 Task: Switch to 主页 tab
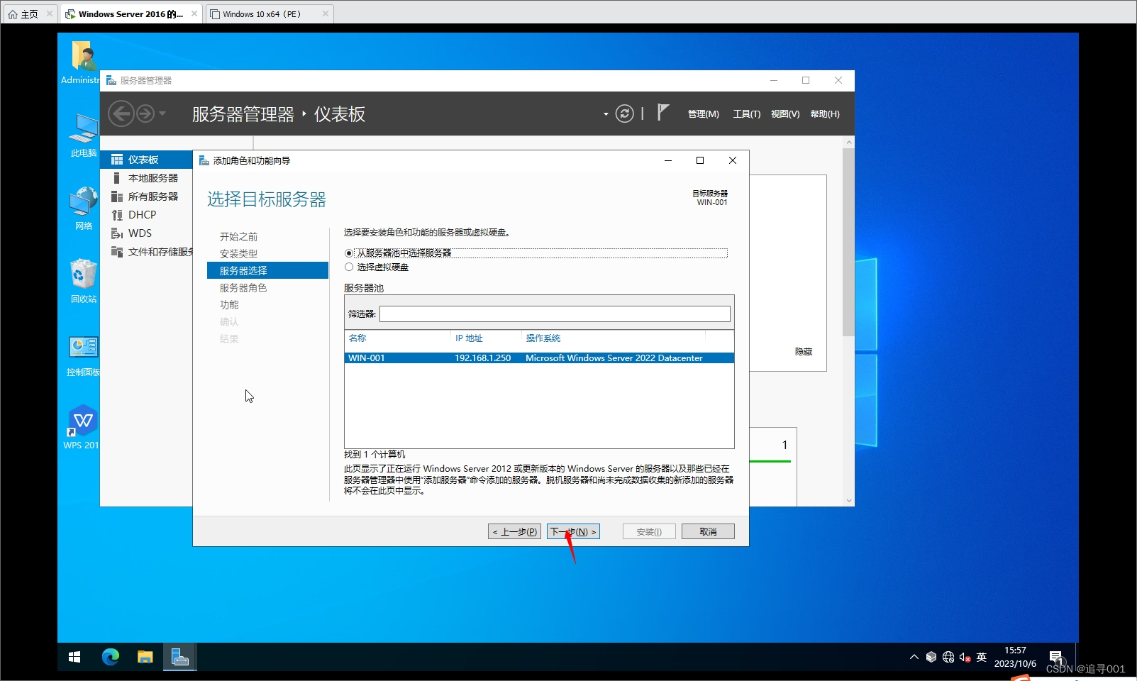(30, 13)
